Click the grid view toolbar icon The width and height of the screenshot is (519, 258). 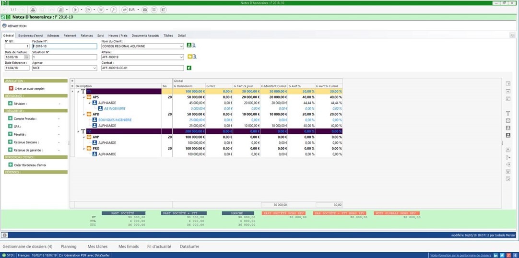tap(154, 10)
